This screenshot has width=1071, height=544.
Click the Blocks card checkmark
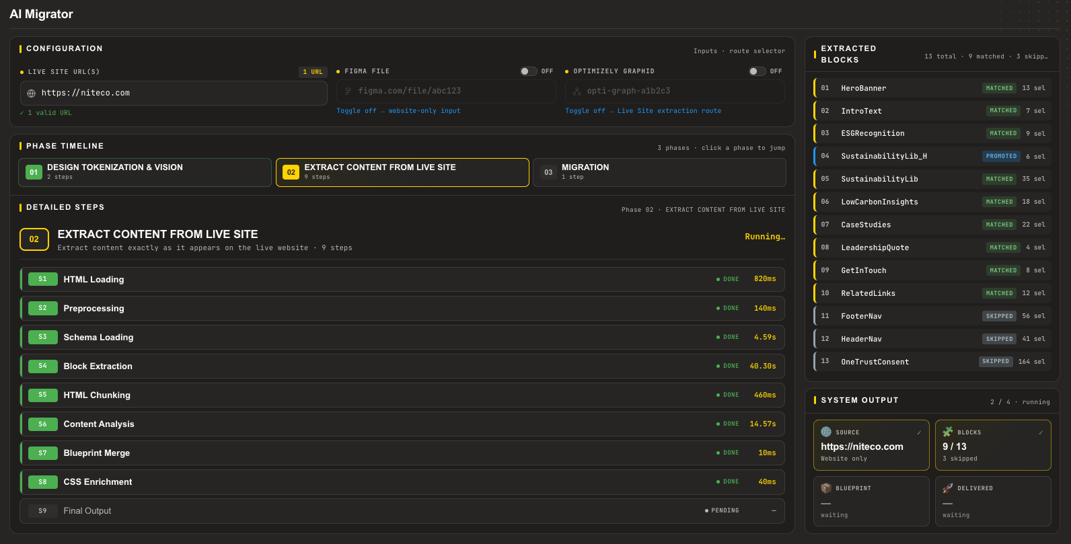tap(1041, 432)
